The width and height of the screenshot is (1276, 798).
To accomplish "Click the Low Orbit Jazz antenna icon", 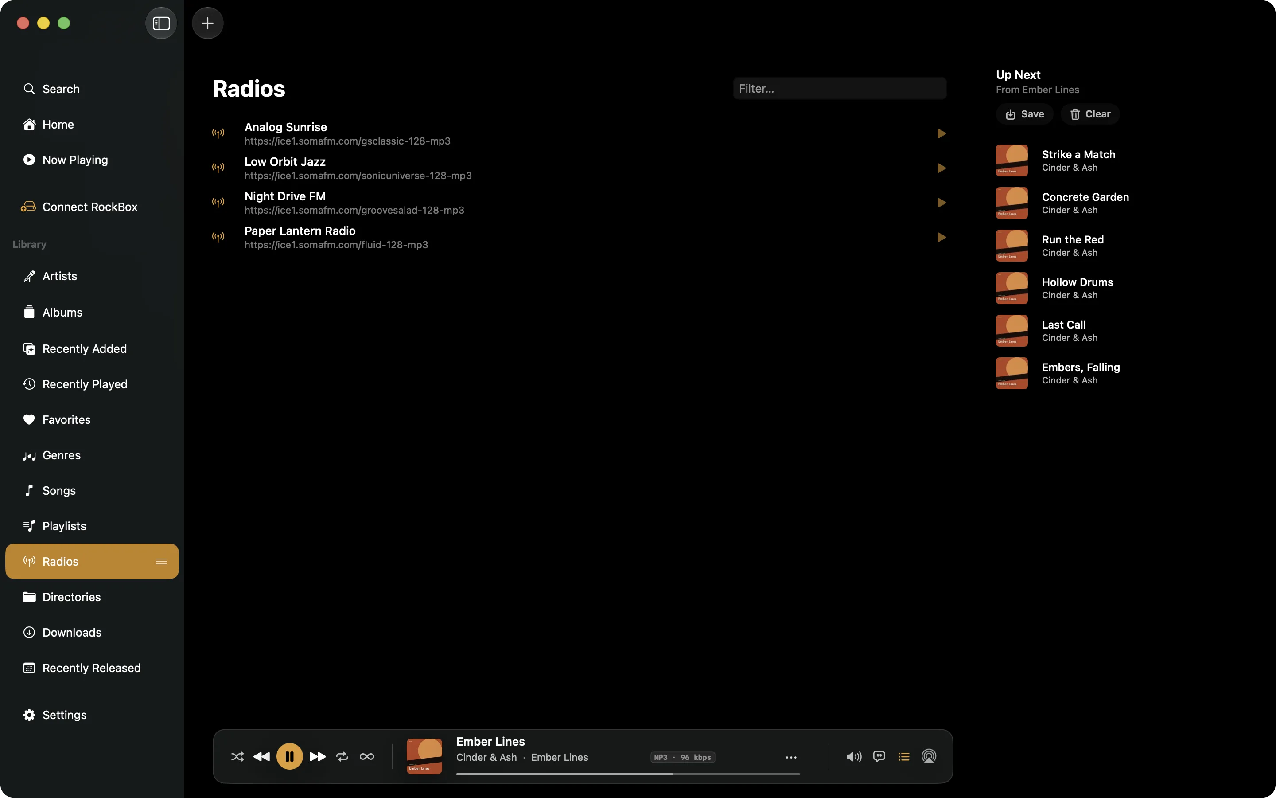I will point(218,168).
